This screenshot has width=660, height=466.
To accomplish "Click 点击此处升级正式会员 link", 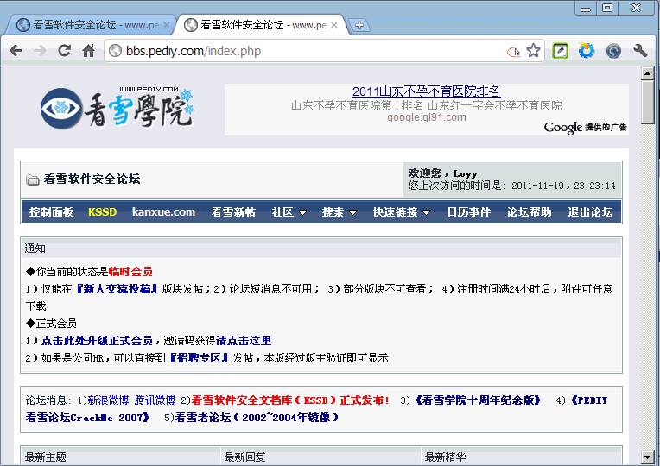I will [97, 341].
